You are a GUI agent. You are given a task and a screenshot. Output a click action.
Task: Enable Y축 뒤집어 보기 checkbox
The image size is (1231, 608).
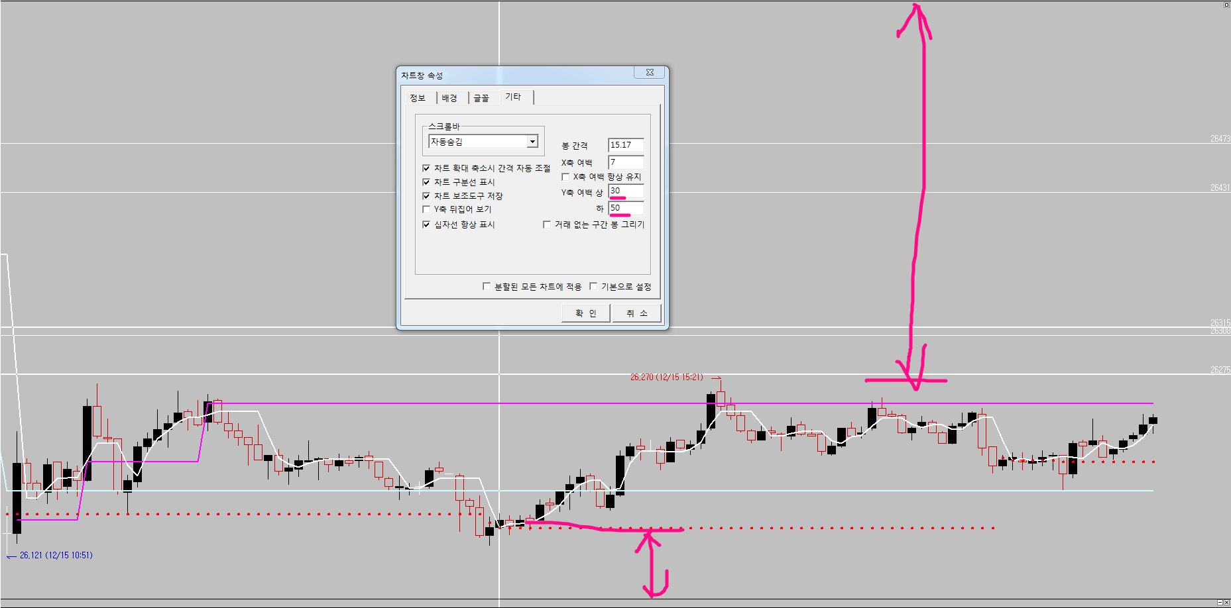point(426,210)
